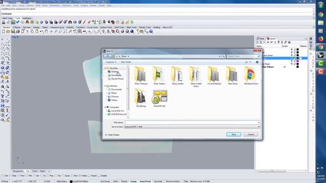Switch to the Curve Tools toolbar tab
326x183 pixels.
(92, 27)
